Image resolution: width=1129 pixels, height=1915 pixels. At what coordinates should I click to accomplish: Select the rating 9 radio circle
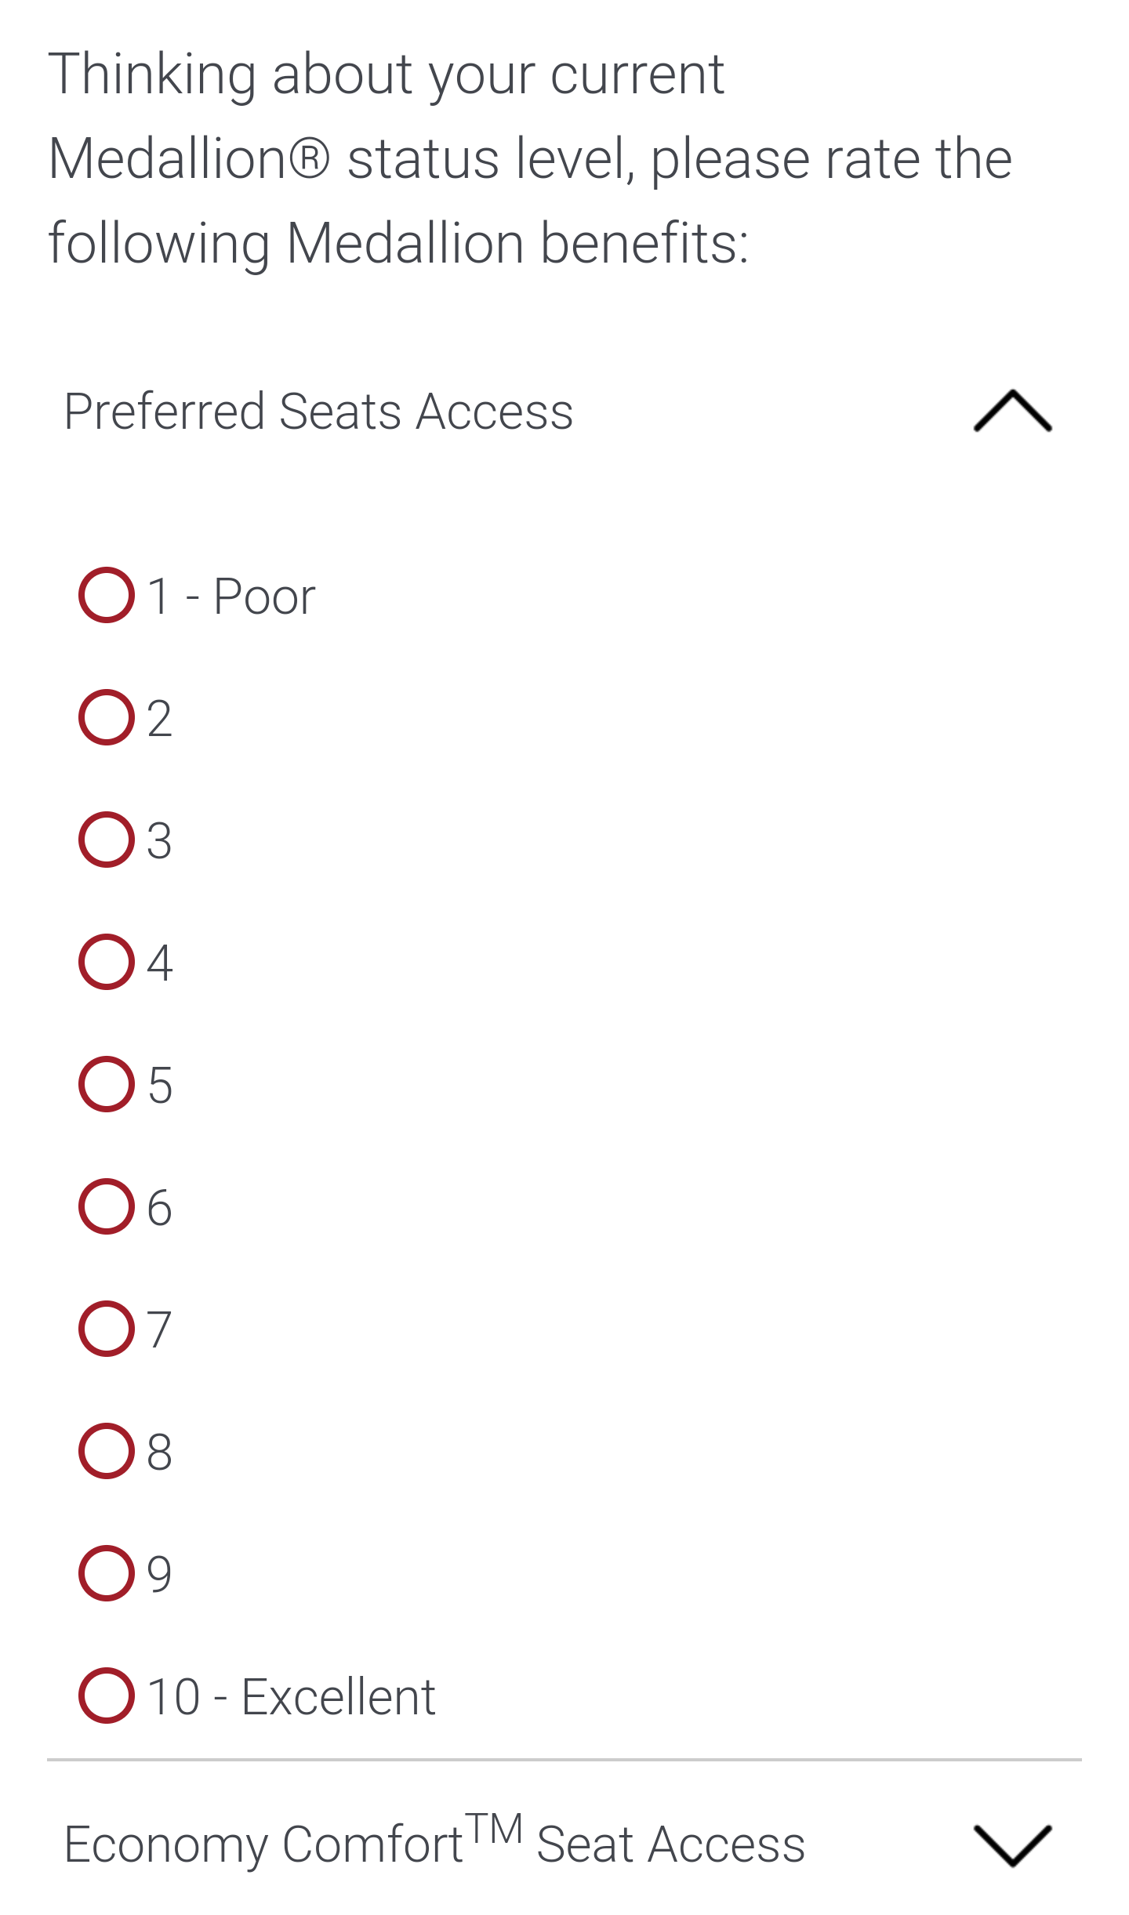(107, 1573)
